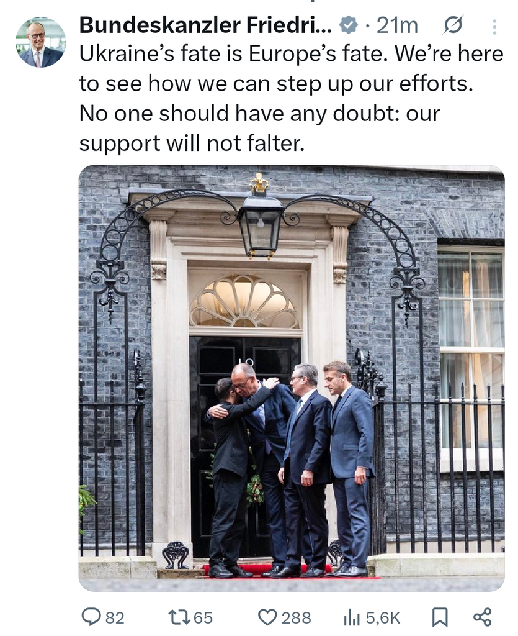Tap the reply speech bubble icon

click(92, 617)
